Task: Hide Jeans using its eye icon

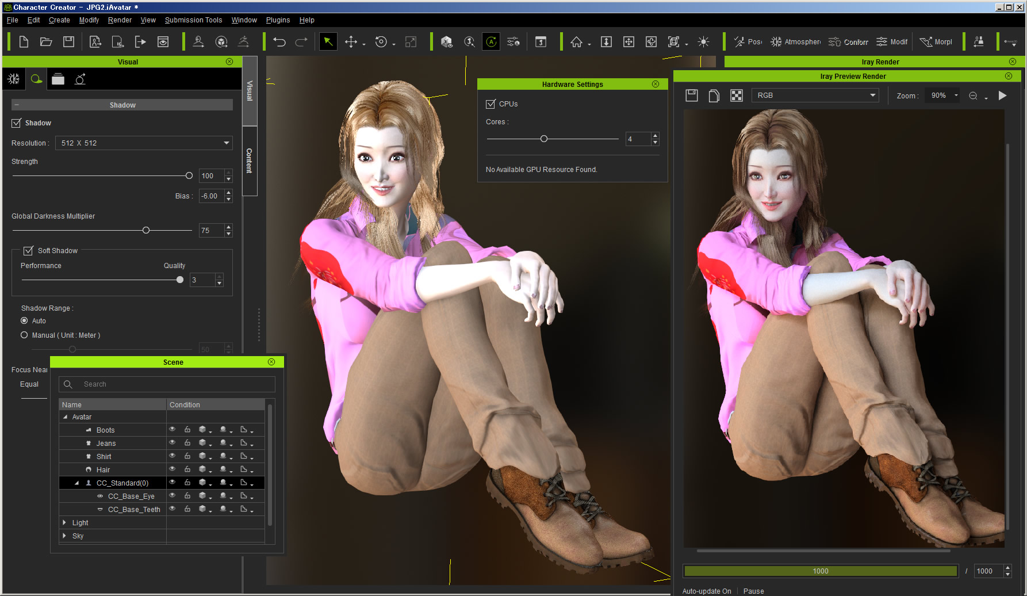Action: tap(172, 442)
